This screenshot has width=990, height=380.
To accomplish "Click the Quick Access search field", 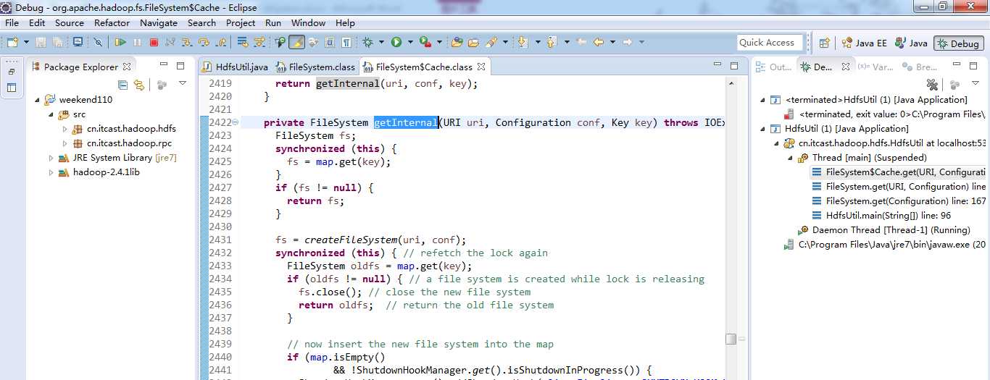I will pyautogui.click(x=770, y=43).
